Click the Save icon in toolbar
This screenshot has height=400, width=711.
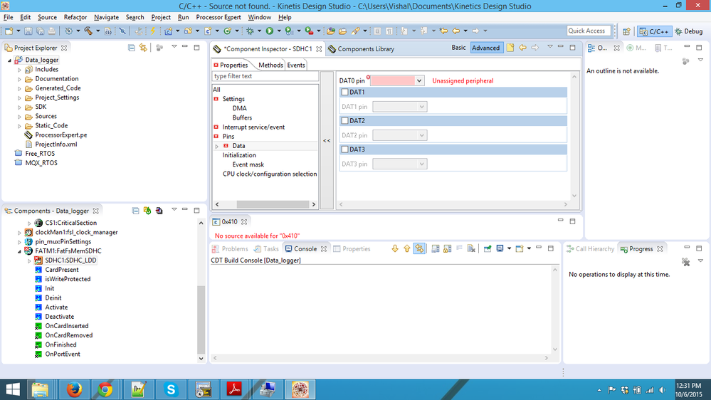pyautogui.click(x=28, y=31)
